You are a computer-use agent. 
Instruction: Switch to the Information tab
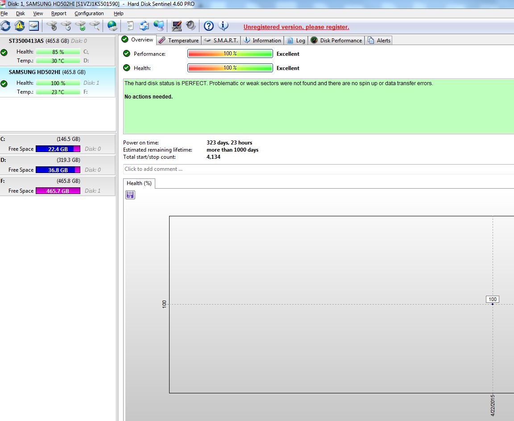pos(262,40)
